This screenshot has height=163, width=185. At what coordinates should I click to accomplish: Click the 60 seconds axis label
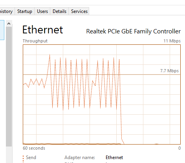click(34, 148)
